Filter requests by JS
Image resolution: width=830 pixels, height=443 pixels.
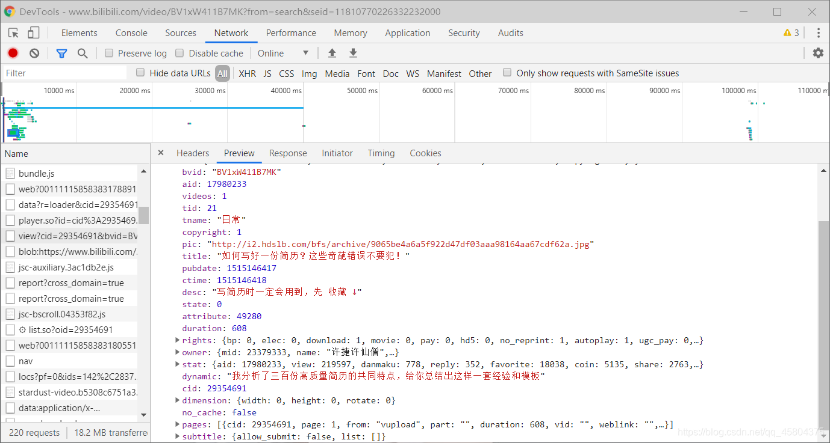(267, 73)
